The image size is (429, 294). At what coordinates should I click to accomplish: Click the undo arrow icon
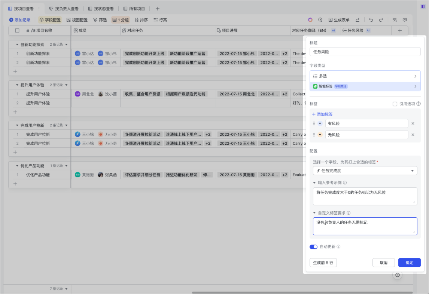(x=371, y=20)
